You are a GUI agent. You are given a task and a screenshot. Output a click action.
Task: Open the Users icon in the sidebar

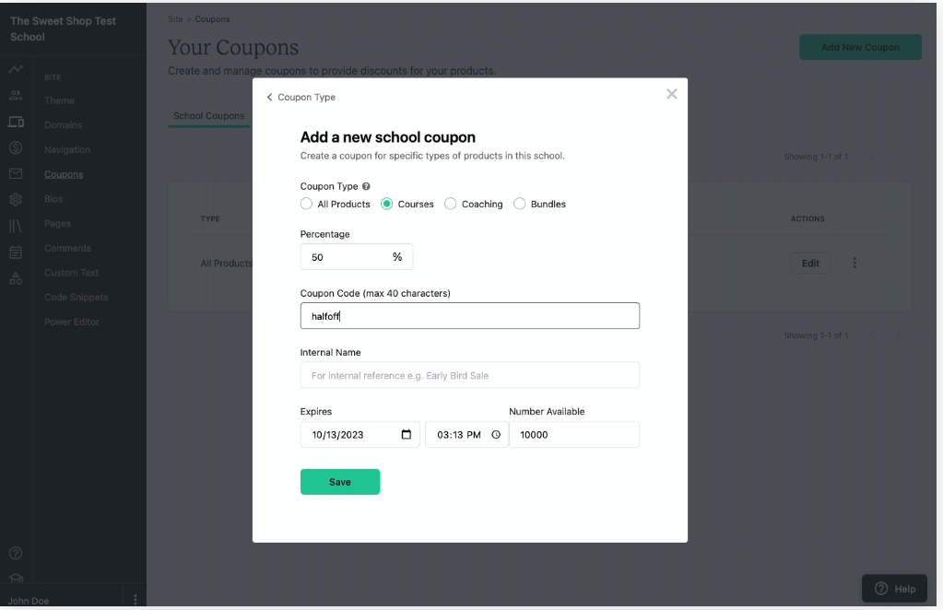click(16, 95)
